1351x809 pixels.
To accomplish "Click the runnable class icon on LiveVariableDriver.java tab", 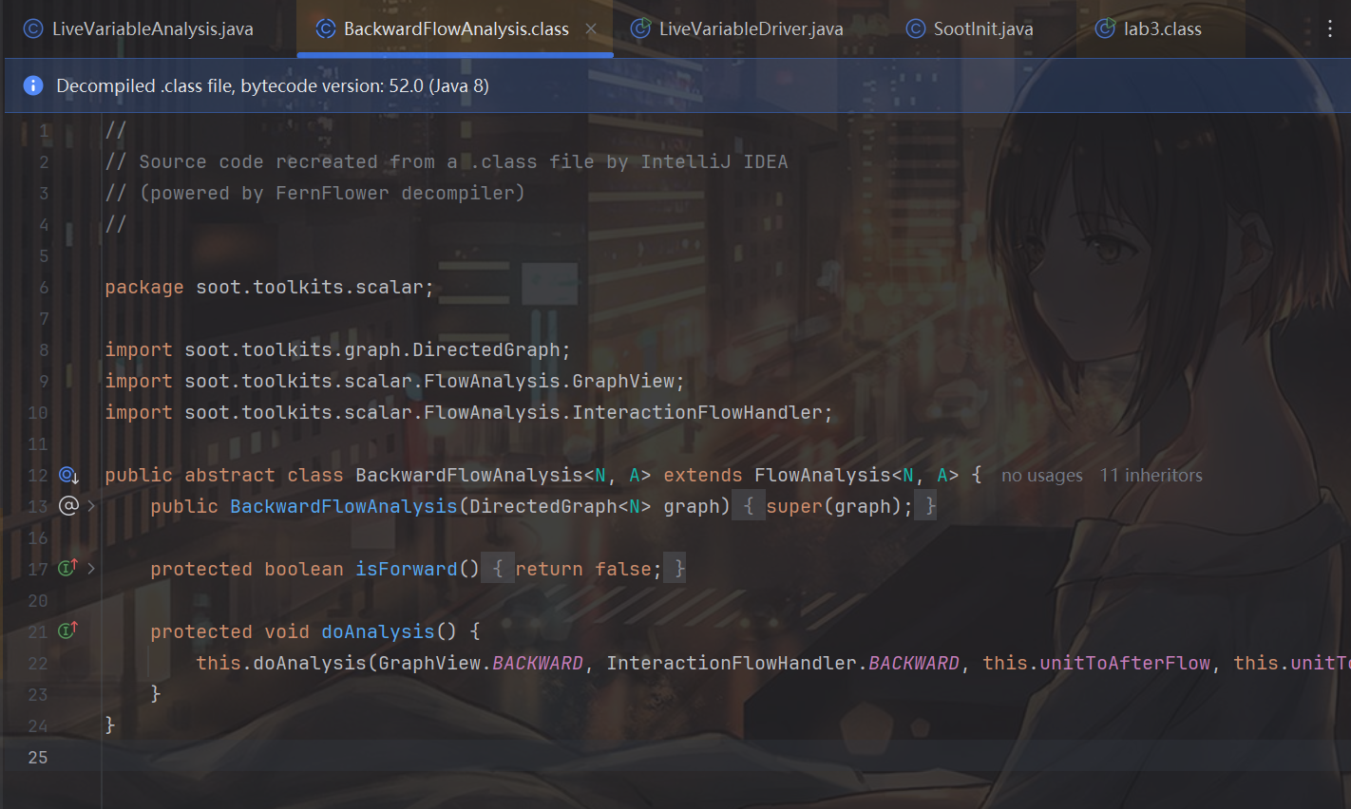I will coord(641,28).
